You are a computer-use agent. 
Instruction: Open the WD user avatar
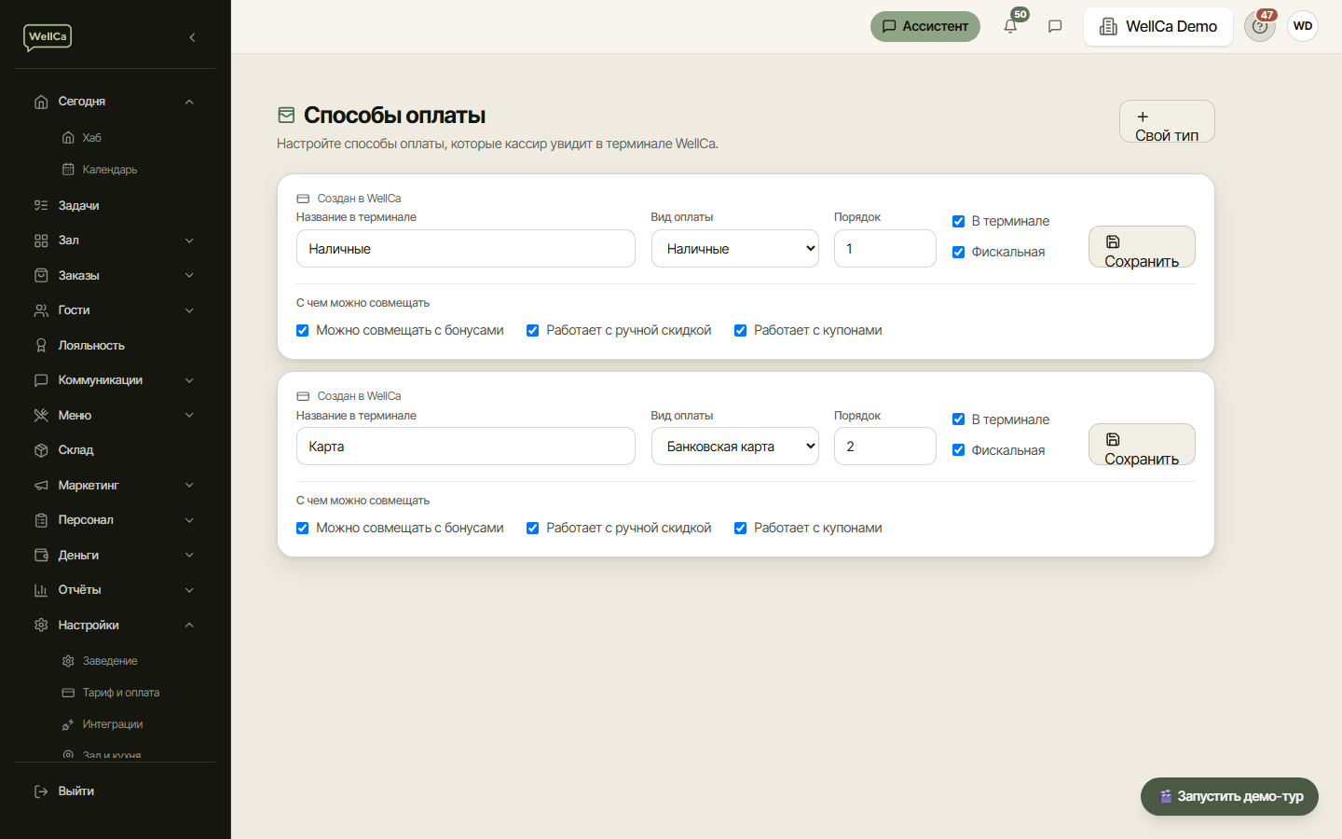[1303, 26]
